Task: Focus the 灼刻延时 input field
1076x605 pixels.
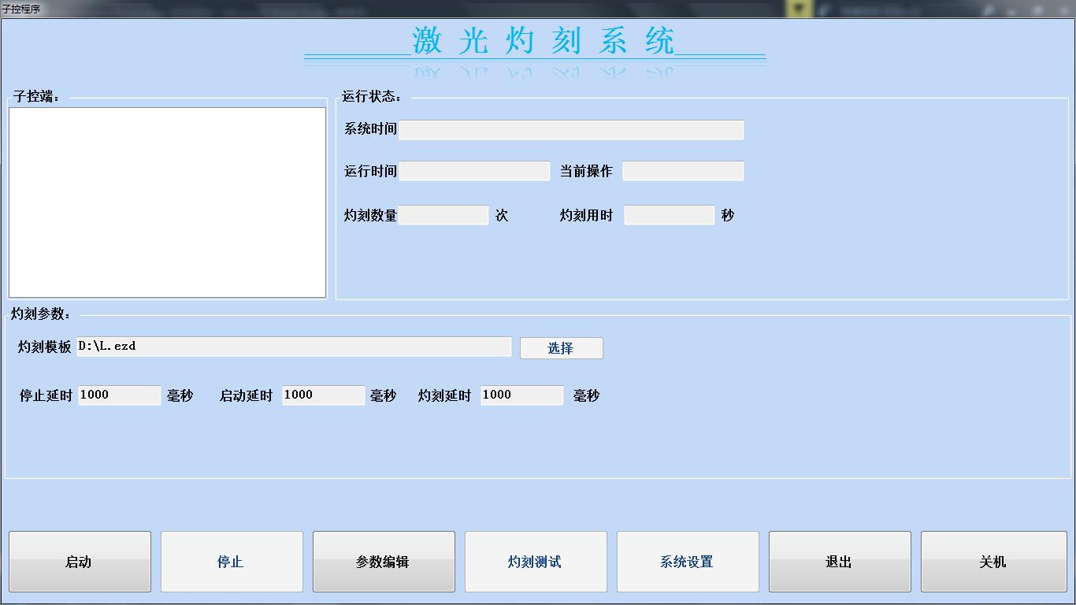Action: point(521,395)
